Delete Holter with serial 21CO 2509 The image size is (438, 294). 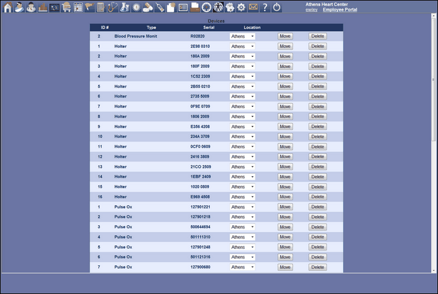(x=318, y=166)
